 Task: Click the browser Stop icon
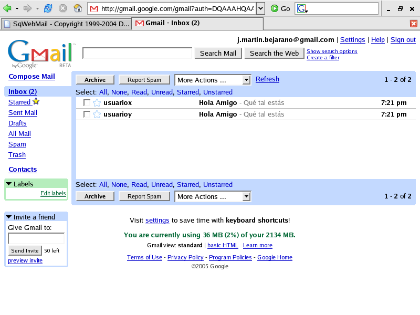pyautogui.click(x=62, y=8)
